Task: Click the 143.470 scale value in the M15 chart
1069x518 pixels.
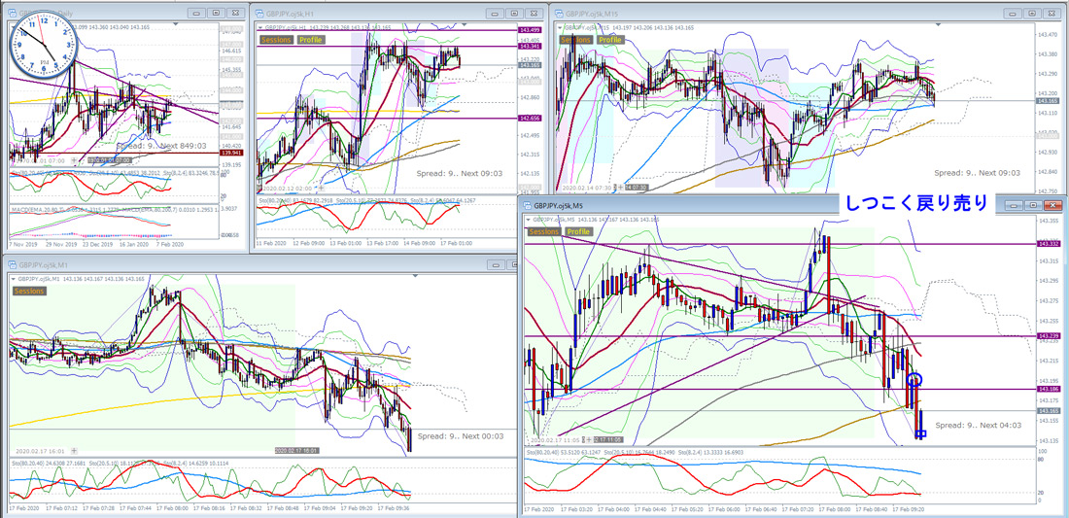Action: tap(1047, 34)
